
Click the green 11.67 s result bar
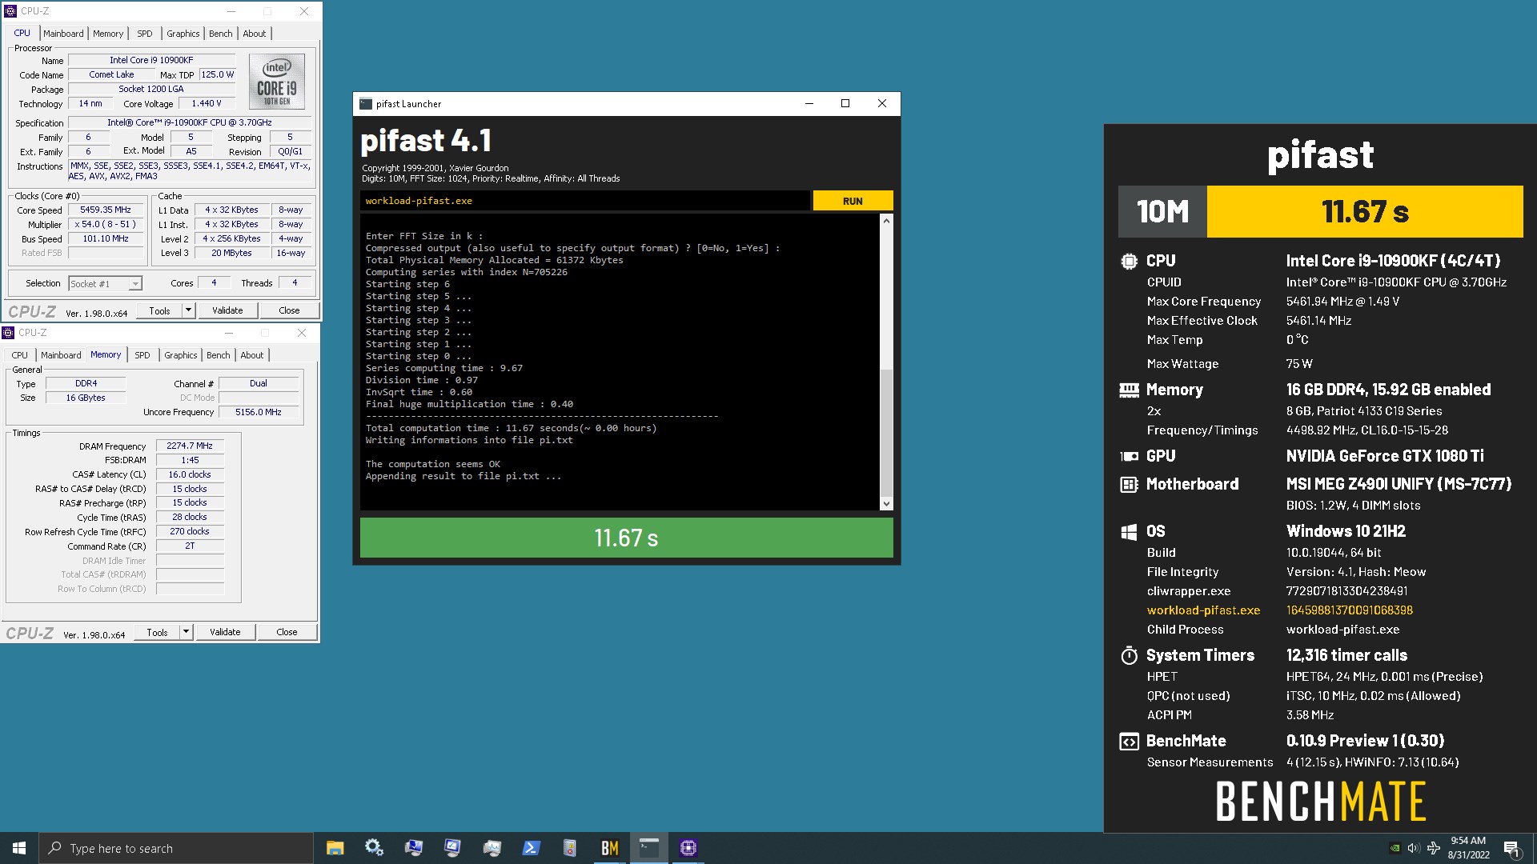click(626, 538)
